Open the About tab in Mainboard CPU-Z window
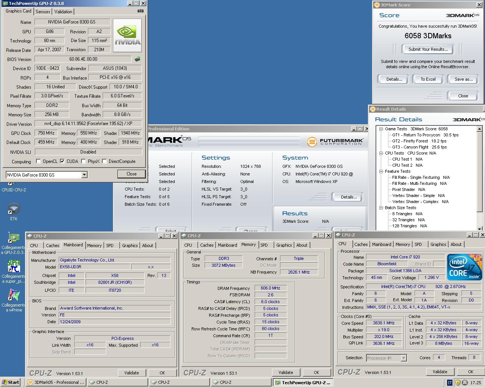This screenshot has width=485, height=388. (148, 246)
